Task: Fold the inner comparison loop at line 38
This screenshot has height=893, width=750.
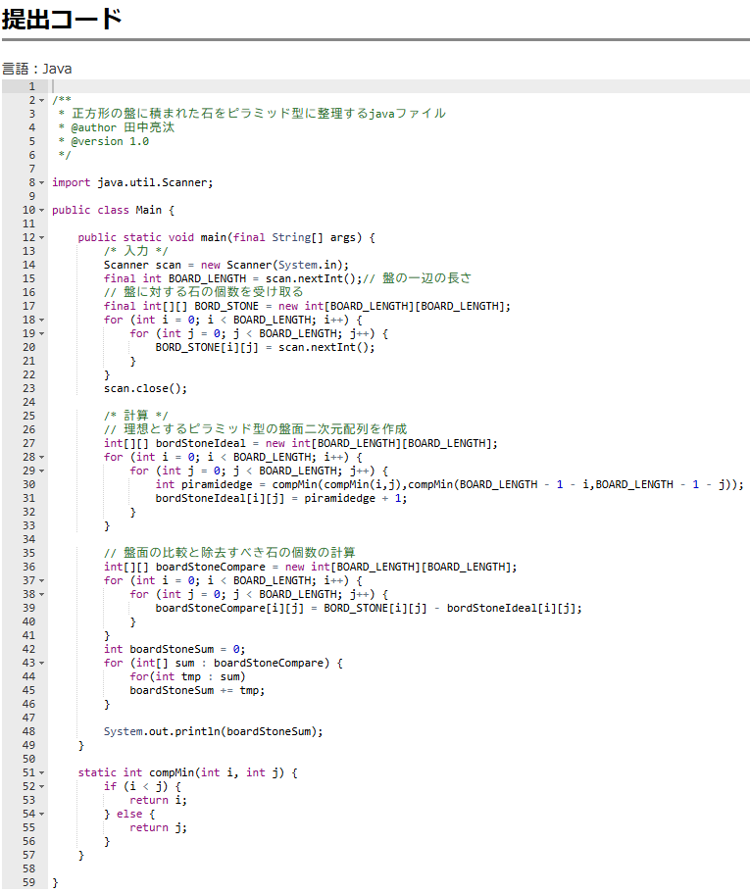Action: (42, 594)
